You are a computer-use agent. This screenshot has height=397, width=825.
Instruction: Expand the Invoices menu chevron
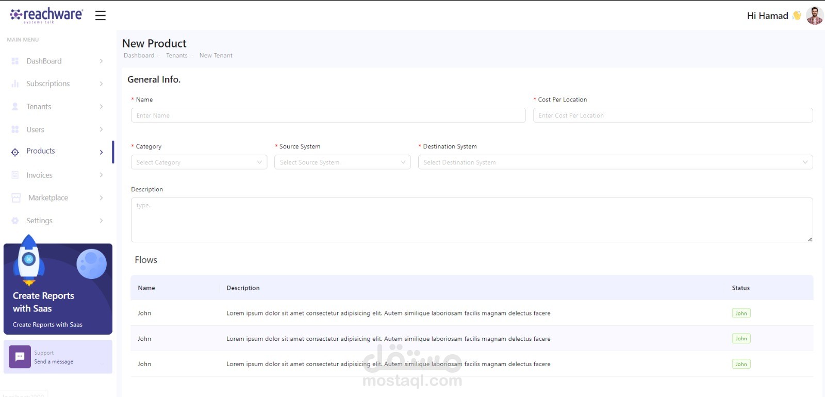coord(101,175)
